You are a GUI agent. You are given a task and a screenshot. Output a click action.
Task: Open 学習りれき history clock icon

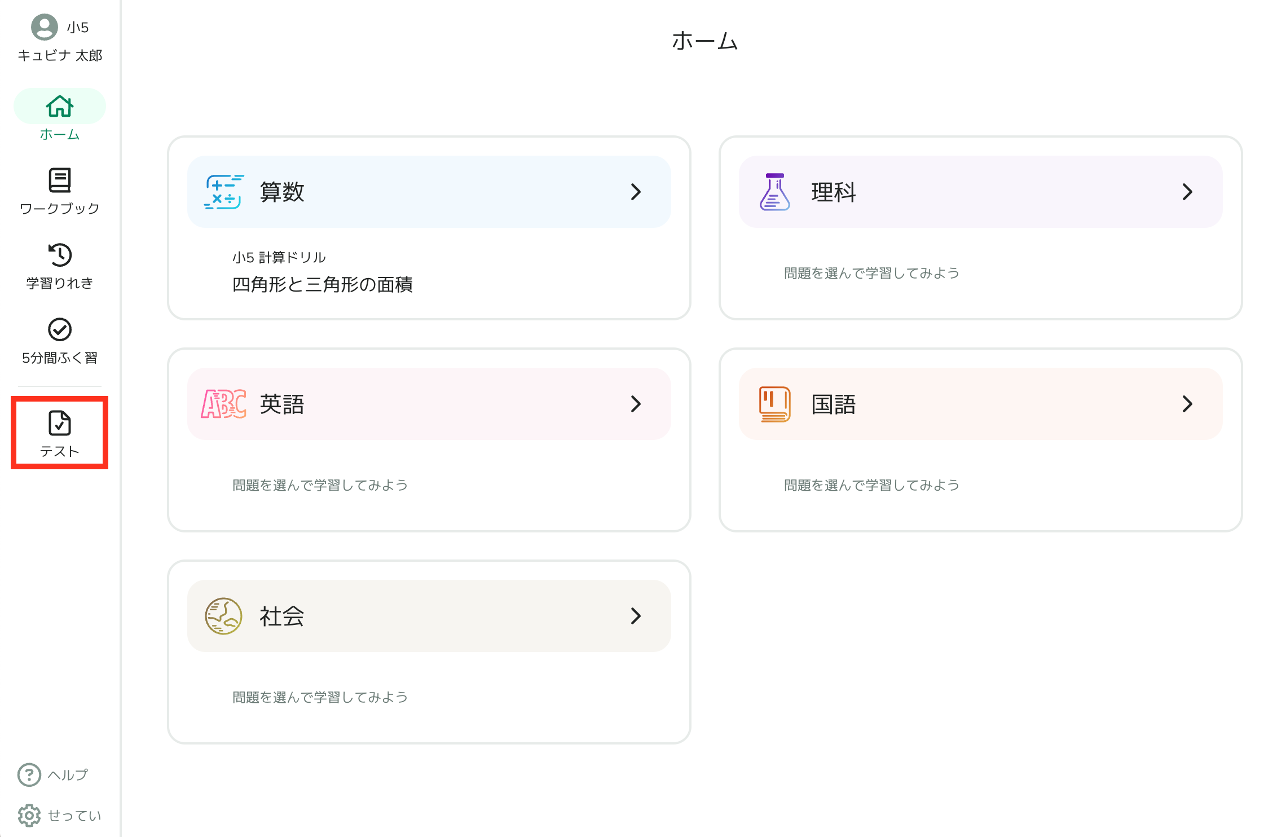tap(59, 255)
